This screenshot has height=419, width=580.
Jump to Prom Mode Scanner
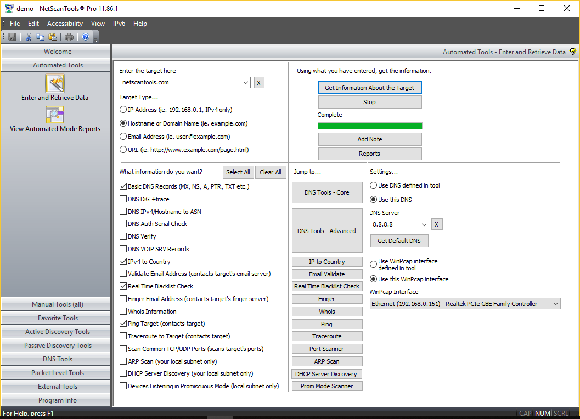tap(327, 386)
